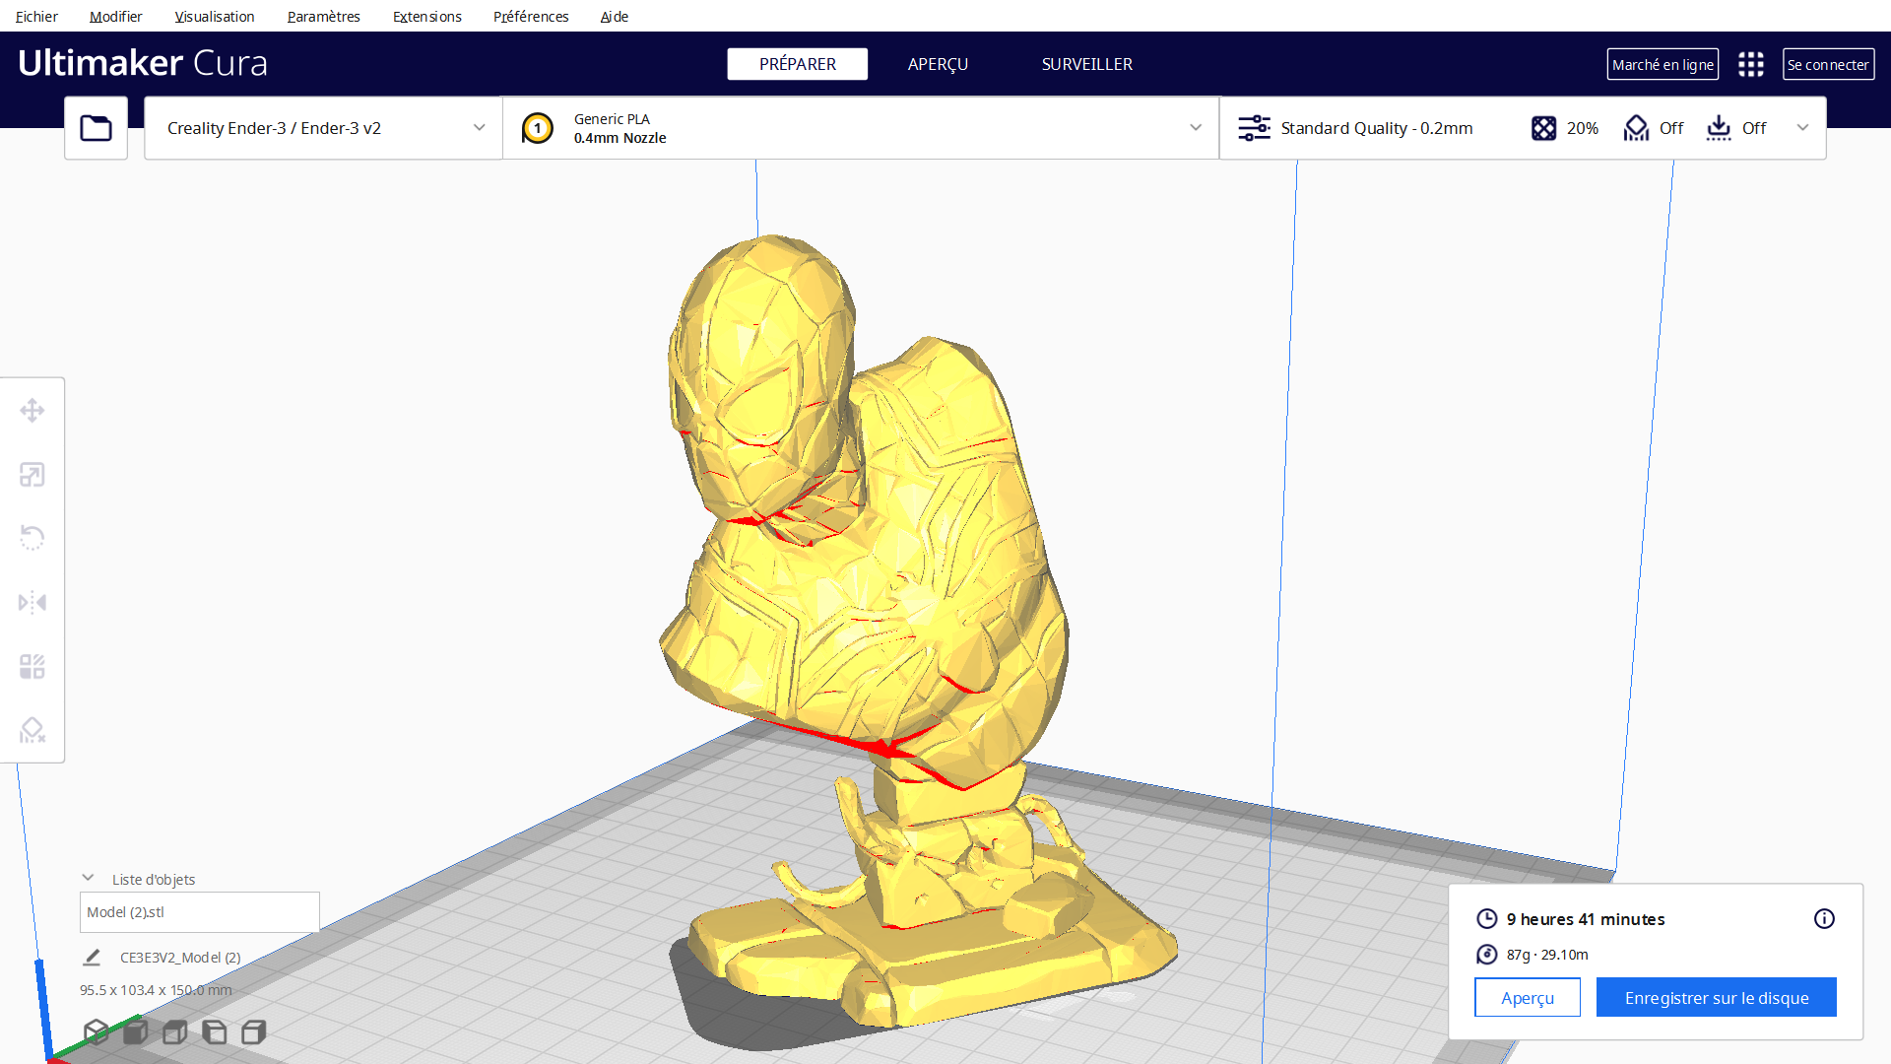Image resolution: width=1891 pixels, height=1064 pixels.
Task: Switch to left side view cube icon
Action: 214,1031
